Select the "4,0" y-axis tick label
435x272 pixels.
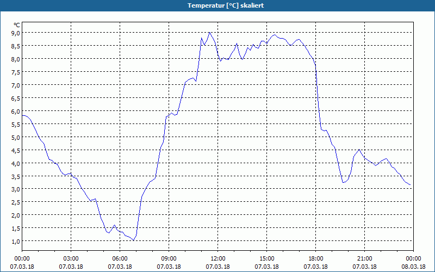[16, 164]
